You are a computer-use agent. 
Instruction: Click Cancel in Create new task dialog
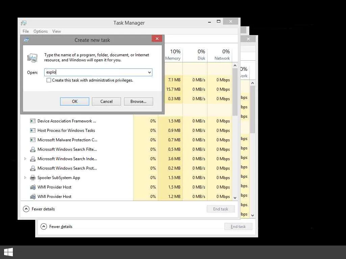(x=106, y=102)
